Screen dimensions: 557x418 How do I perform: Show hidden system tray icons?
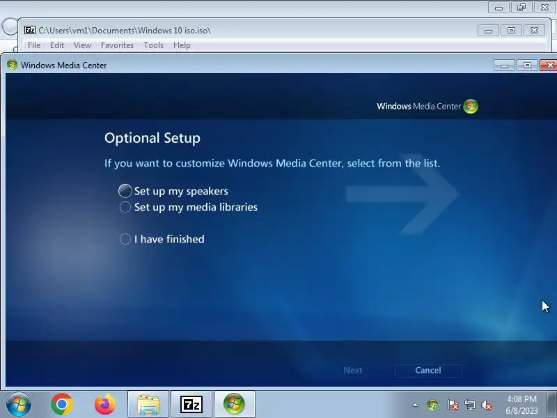pyautogui.click(x=415, y=405)
